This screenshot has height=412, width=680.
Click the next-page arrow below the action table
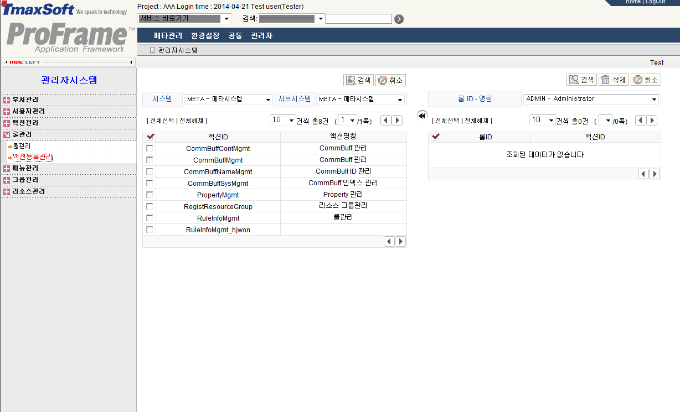[400, 241]
